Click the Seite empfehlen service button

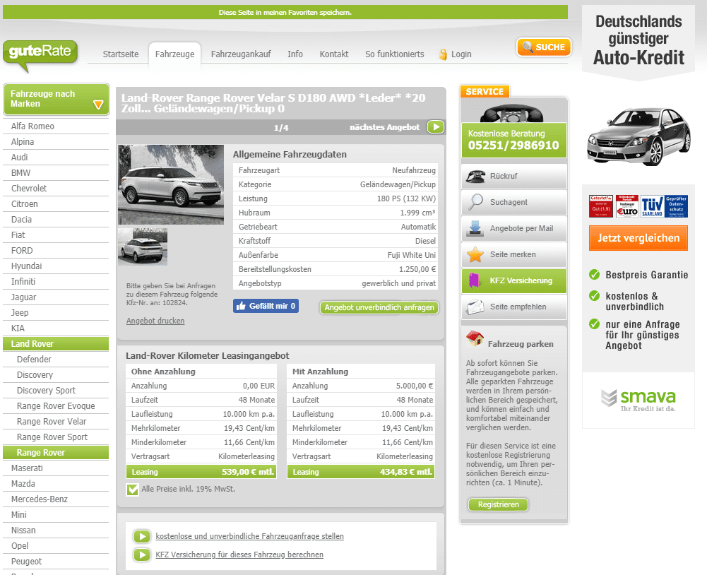tap(514, 307)
